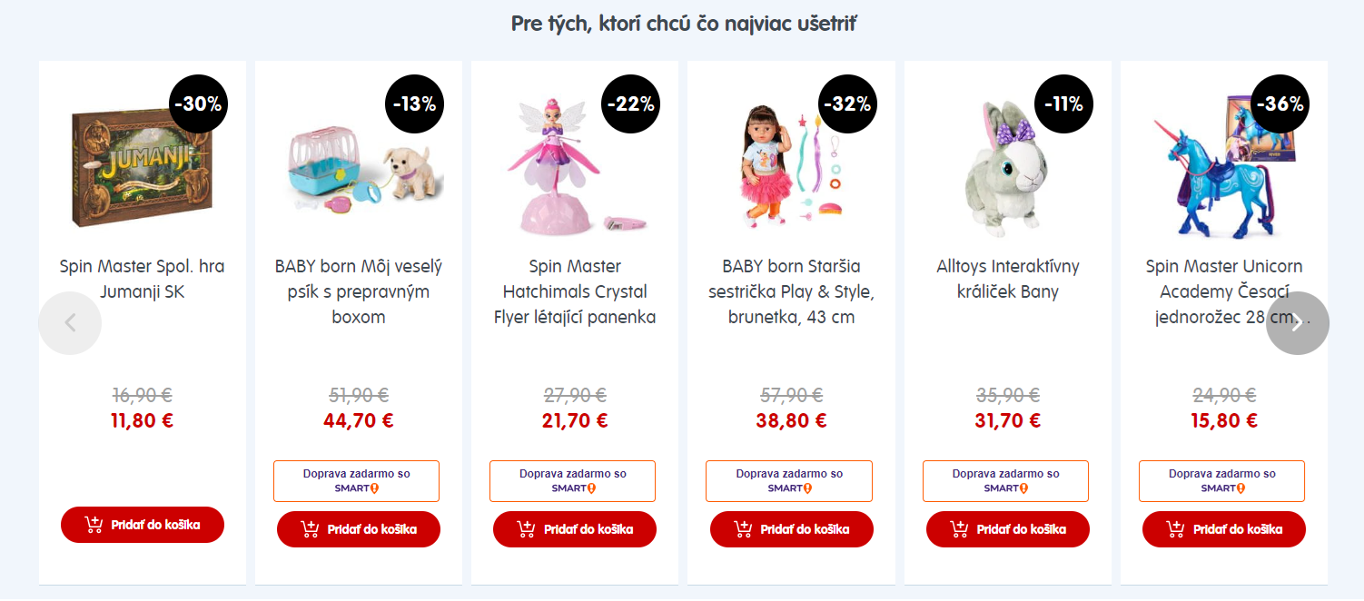Add Hatchimals Crystal Flyer to cart
This screenshot has width=1364, height=601.
click(x=575, y=529)
